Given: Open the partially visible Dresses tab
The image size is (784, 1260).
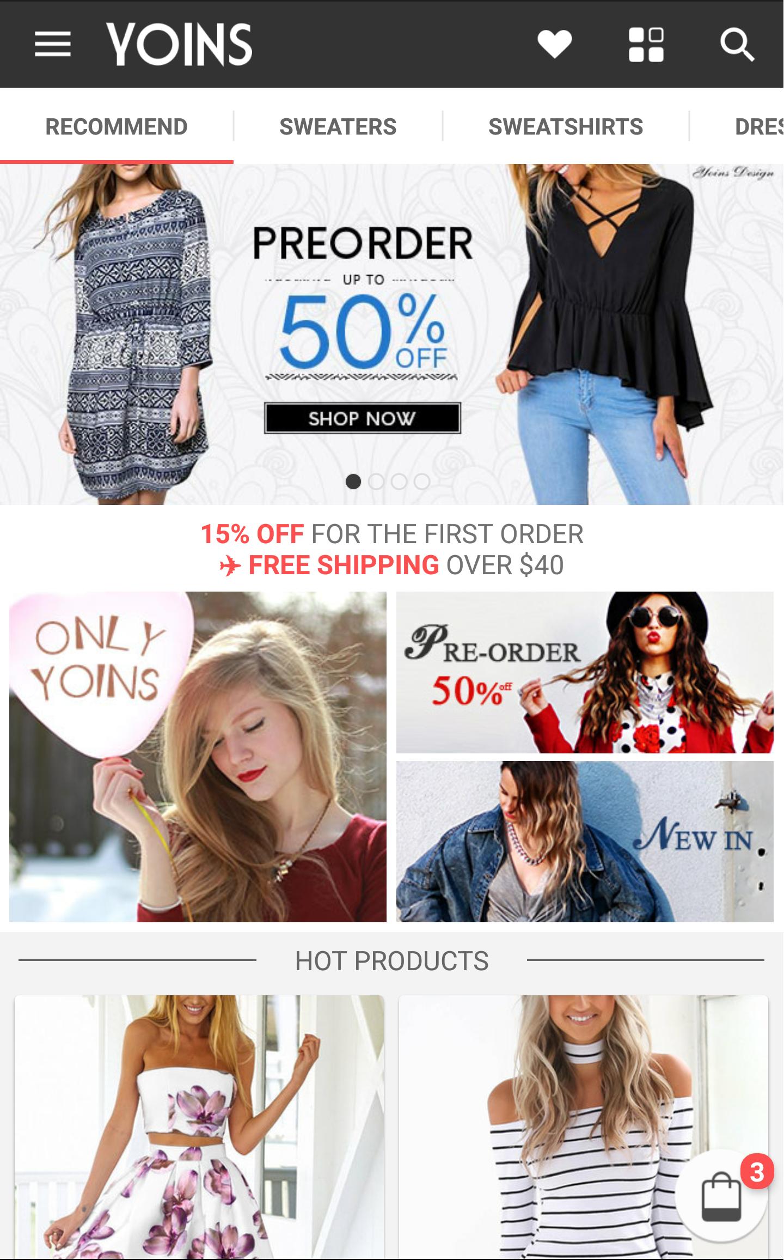Looking at the screenshot, I should 758,126.
